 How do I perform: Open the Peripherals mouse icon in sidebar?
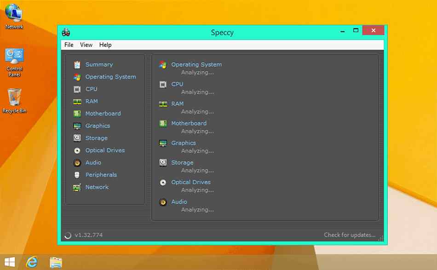tap(77, 175)
